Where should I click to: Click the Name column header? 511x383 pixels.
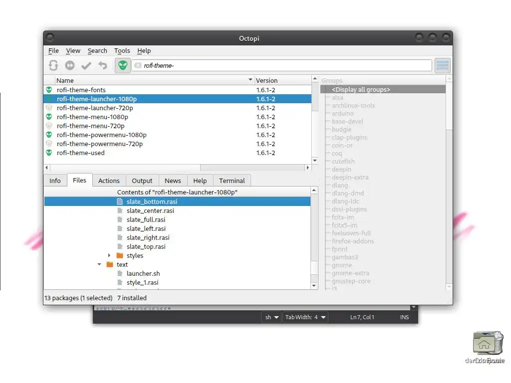tap(155, 80)
